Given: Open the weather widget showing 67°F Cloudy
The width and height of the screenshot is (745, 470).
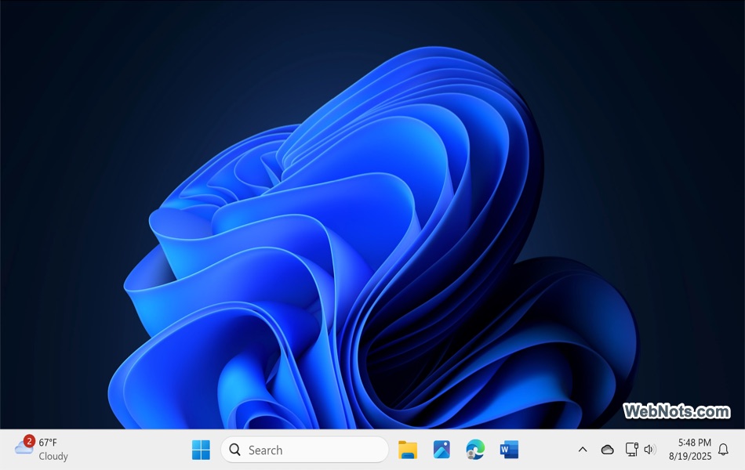Looking at the screenshot, I should coord(42,449).
